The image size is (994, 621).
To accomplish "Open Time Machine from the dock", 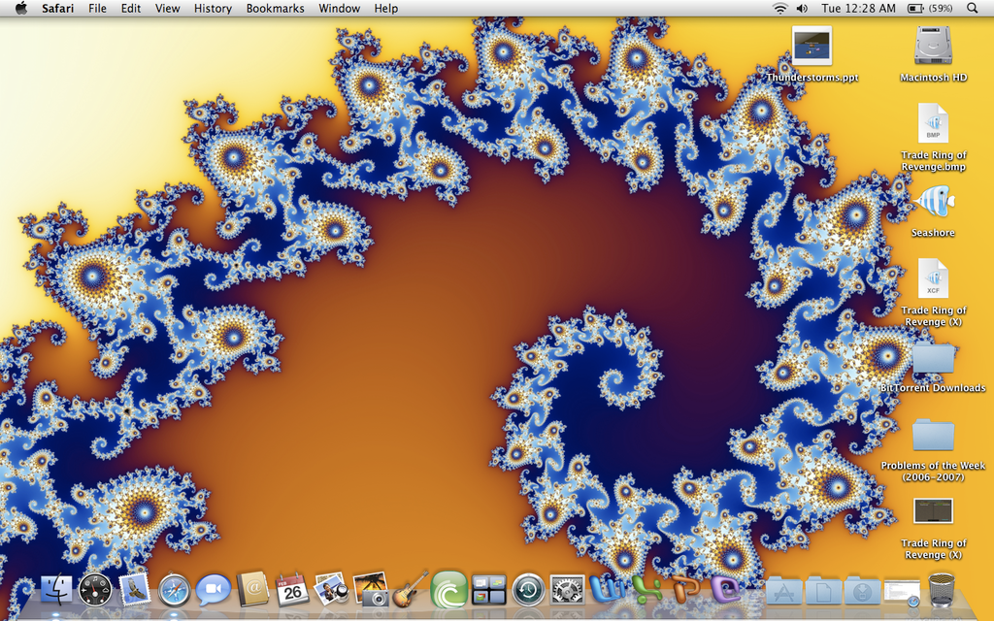I will pos(528,589).
